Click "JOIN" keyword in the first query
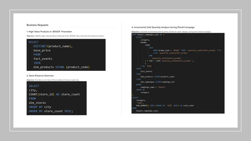Image resolution: width=251 pixels, height=141 pixels. 37,63
